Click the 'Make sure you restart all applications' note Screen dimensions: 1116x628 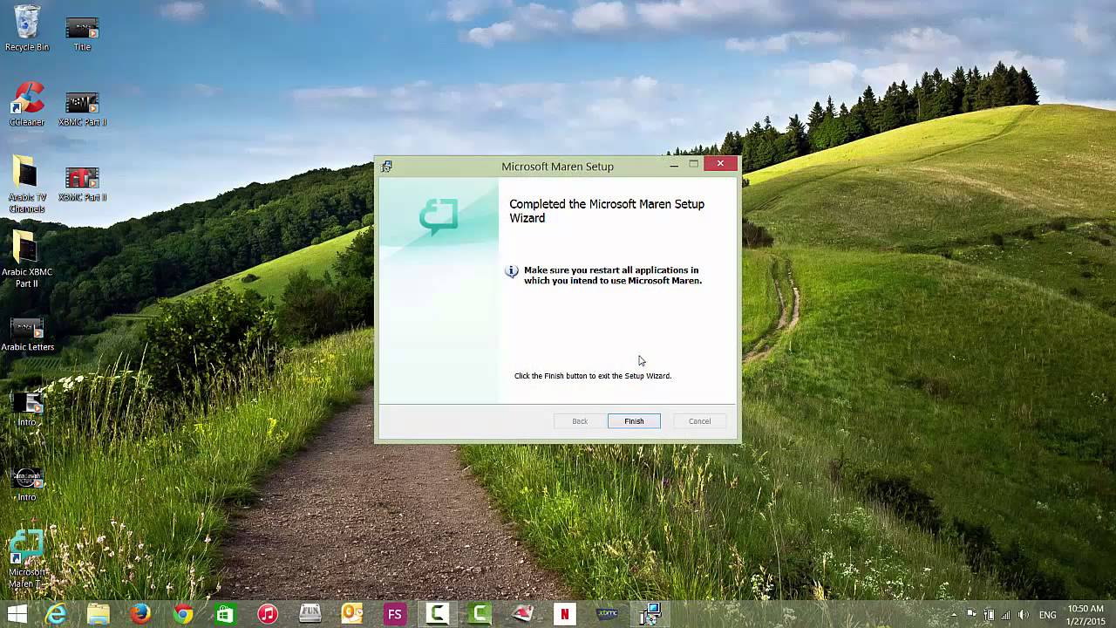tap(613, 276)
